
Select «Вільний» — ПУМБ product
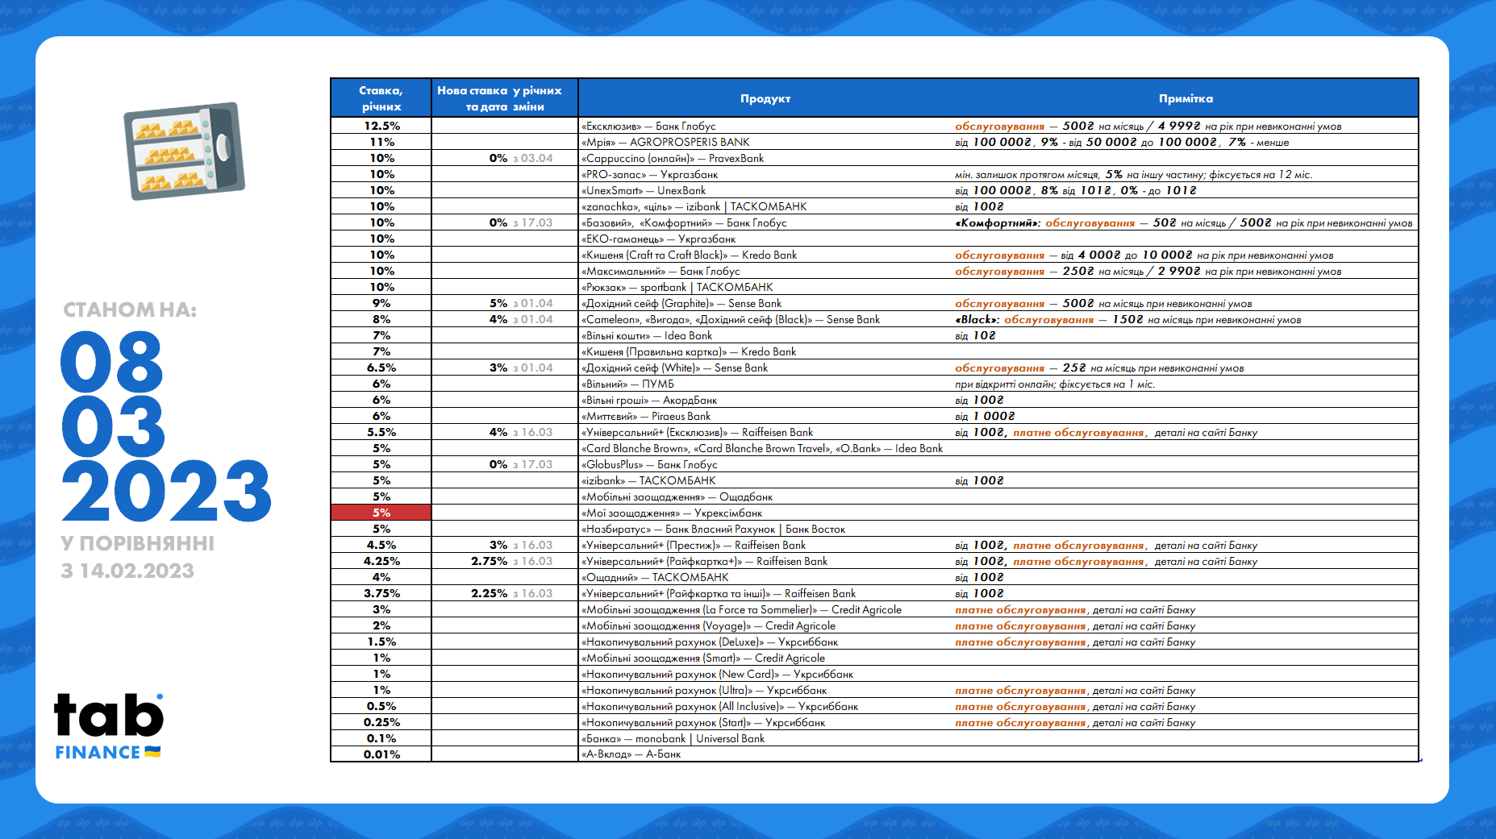pos(627,384)
